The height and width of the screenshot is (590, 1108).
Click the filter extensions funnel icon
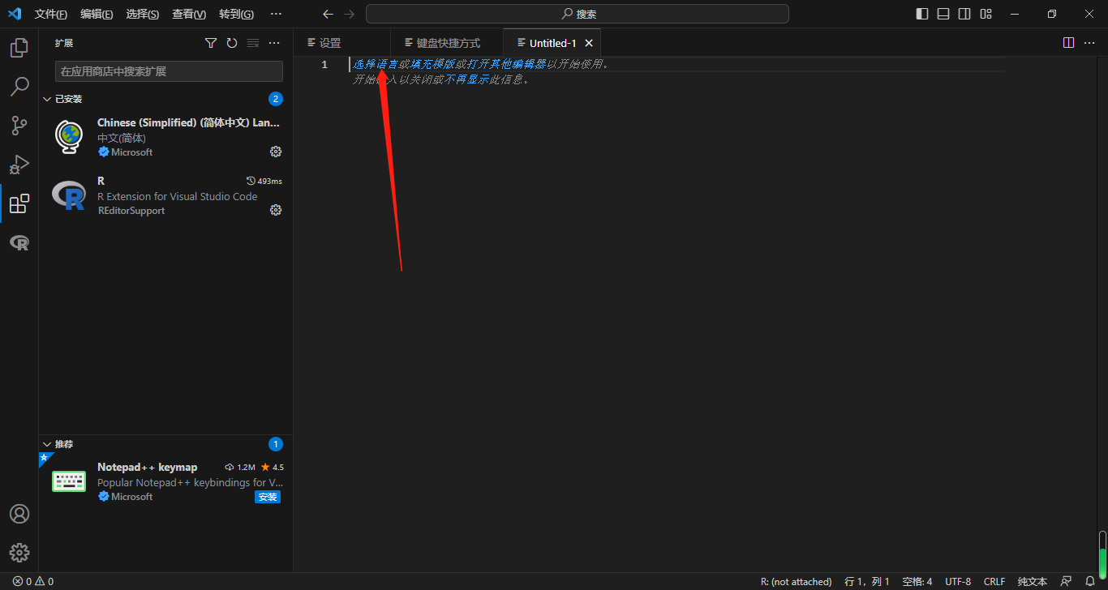pyautogui.click(x=211, y=42)
